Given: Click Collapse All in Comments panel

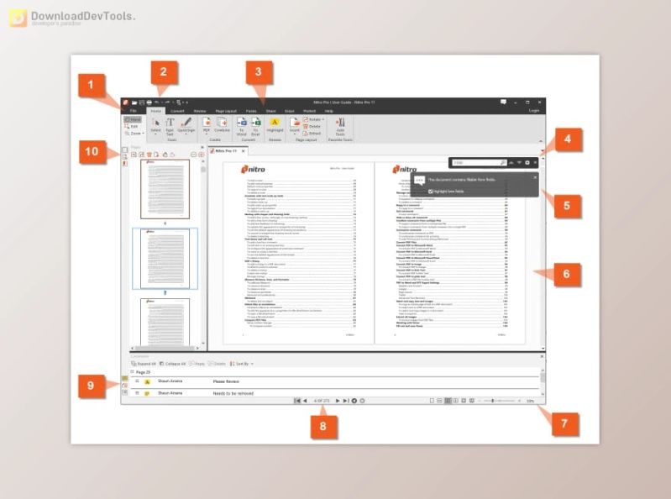Looking at the screenshot, I should click(173, 364).
